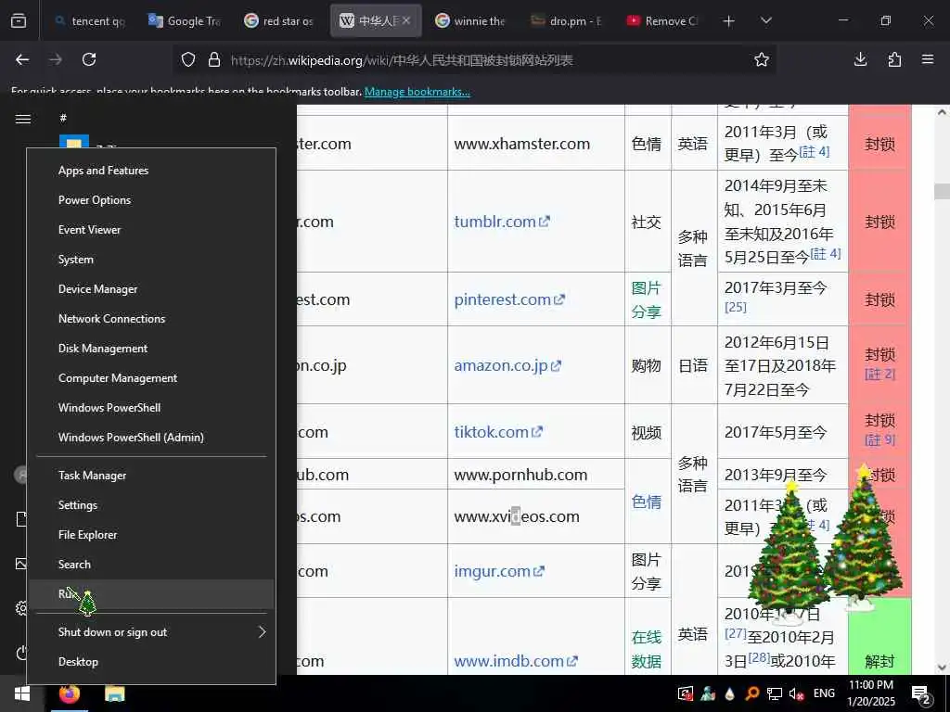Open the amazon.co.jp link
The width and height of the screenshot is (950, 712).
(507, 365)
